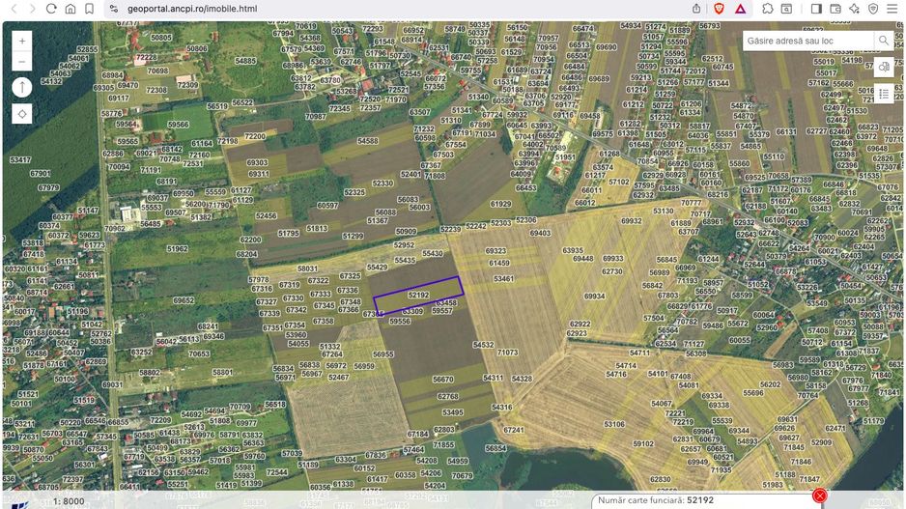This screenshot has width=906, height=509.
Task: Zoom in on the map
Action: tap(22, 42)
